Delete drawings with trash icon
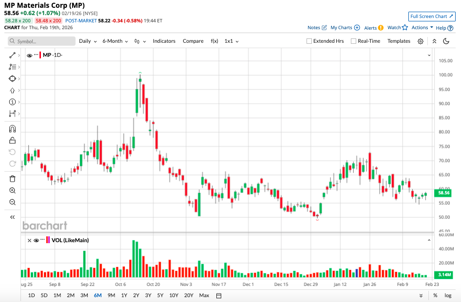The height and width of the screenshot is (302, 461). pos(12,179)
